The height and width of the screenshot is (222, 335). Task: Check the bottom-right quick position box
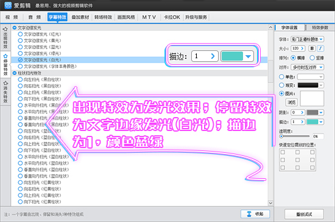click(312, 167)
